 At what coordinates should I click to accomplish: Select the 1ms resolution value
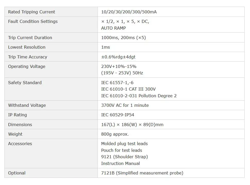(106, 47)
